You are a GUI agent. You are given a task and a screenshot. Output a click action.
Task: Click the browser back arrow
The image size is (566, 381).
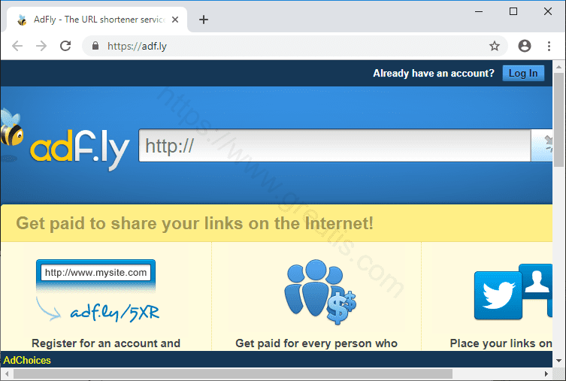point(17,46)
